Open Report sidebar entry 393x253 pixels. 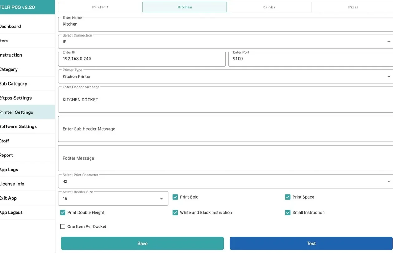[x=27, y=155]
